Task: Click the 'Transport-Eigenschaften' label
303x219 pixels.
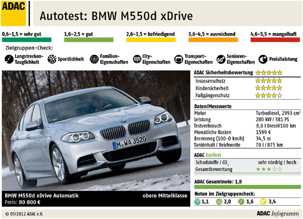Action: click(x=198, y=59)
